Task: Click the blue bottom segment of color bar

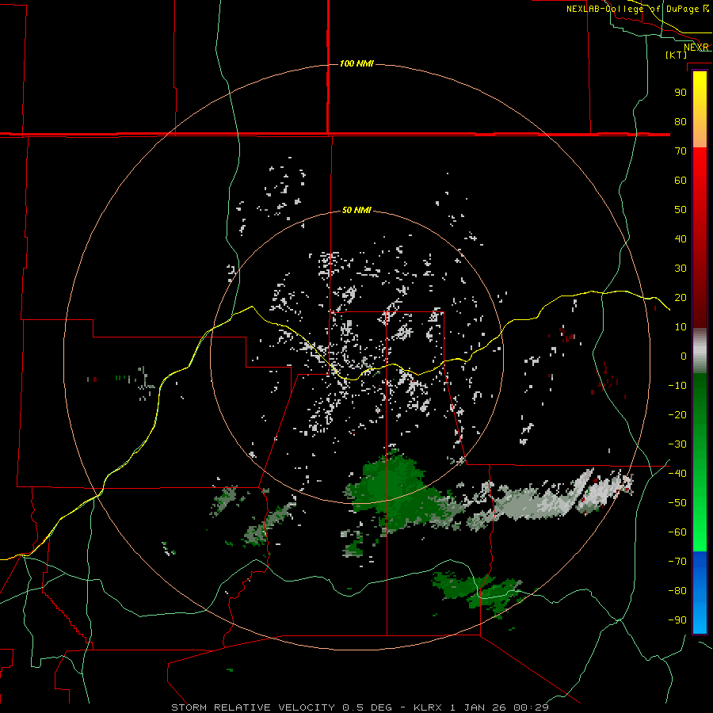Action: coord(700,593)
